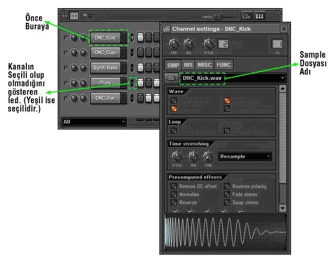Screen dimensions: 331x257
Task: Click the step sequencer undo arrow icon
Action: tap(85, 16)
